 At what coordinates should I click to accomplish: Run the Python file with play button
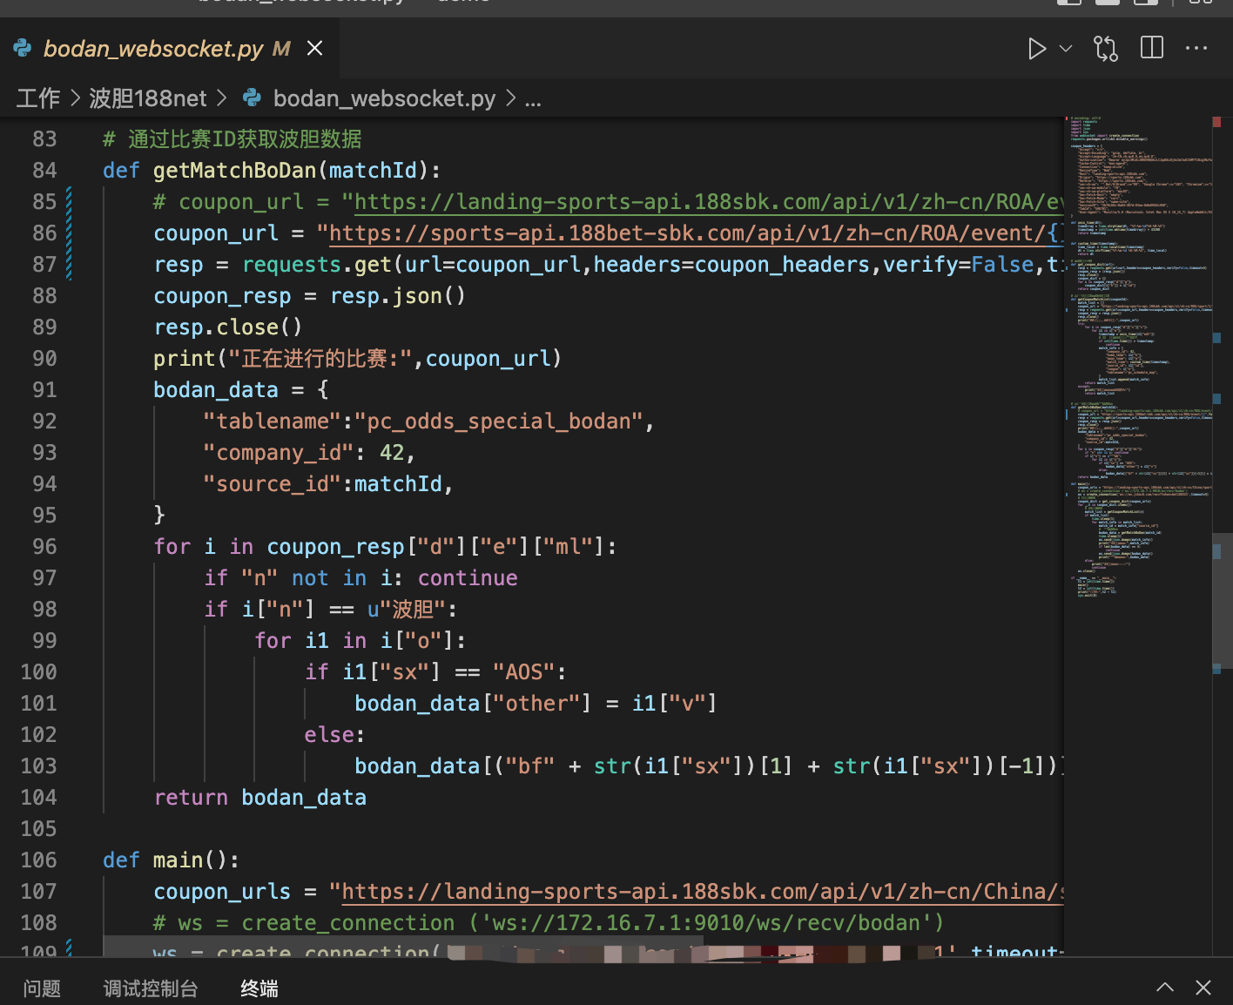(x=1036, y=49)
